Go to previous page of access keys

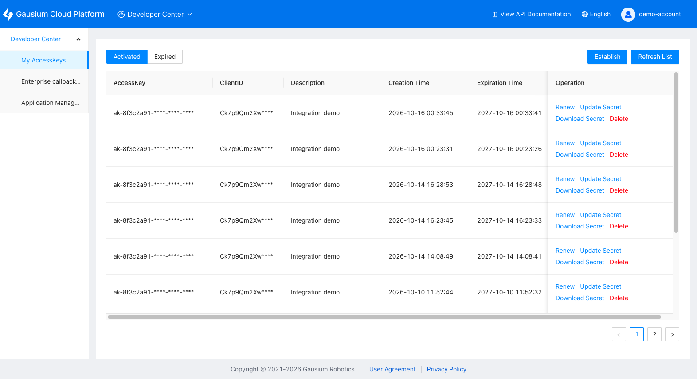pyautogui.click(x=619, y=334)
